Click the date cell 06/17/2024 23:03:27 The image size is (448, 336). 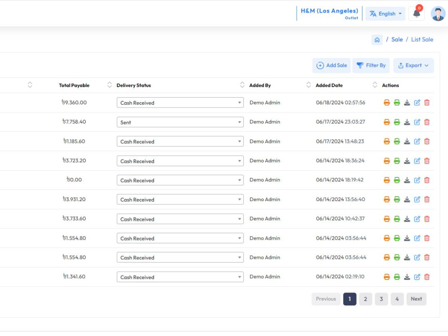(x=340, y=122)
